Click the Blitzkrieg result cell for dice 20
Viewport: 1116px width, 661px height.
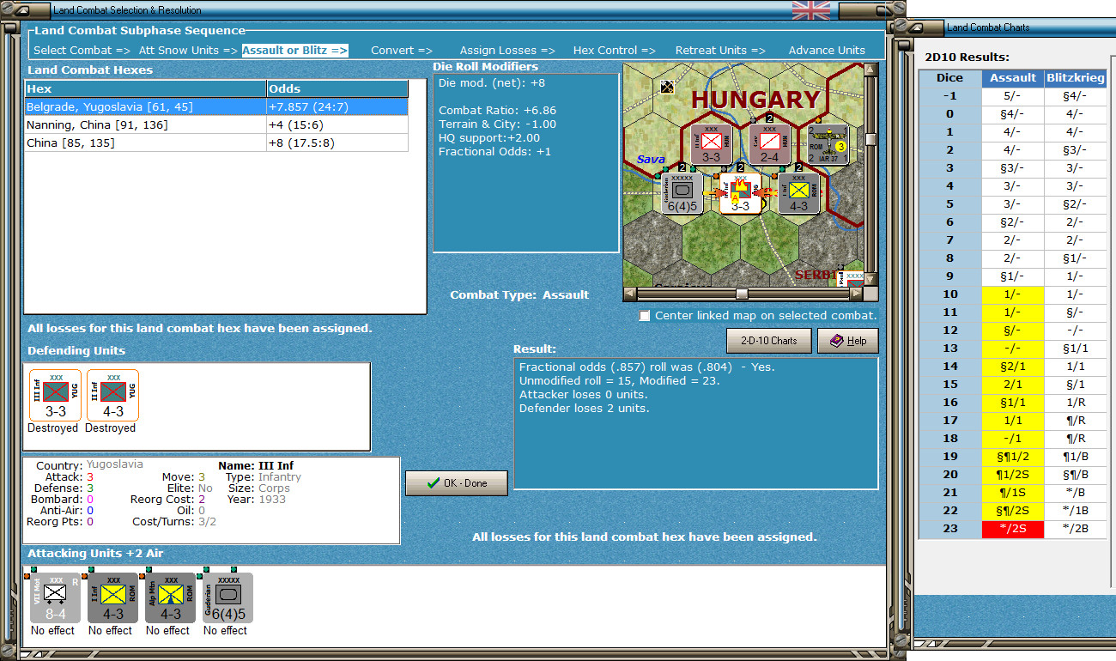click(1076, 475)
